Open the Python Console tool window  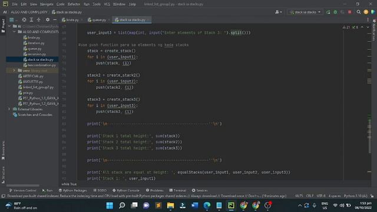click(125, 190)
